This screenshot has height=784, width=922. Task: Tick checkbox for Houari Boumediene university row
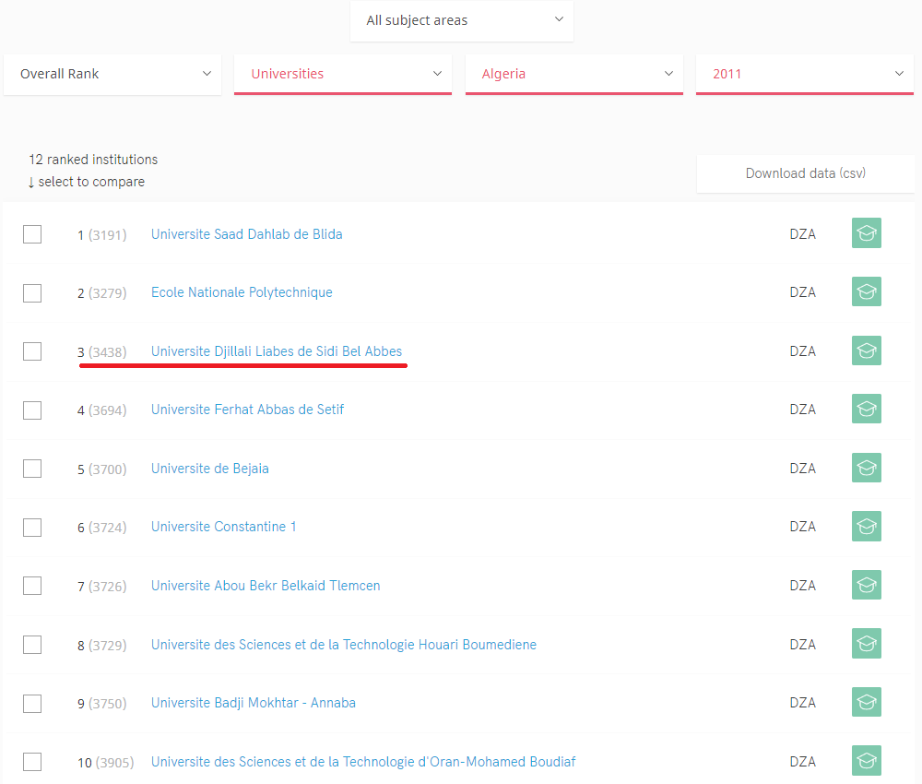(x=32, y=645)
